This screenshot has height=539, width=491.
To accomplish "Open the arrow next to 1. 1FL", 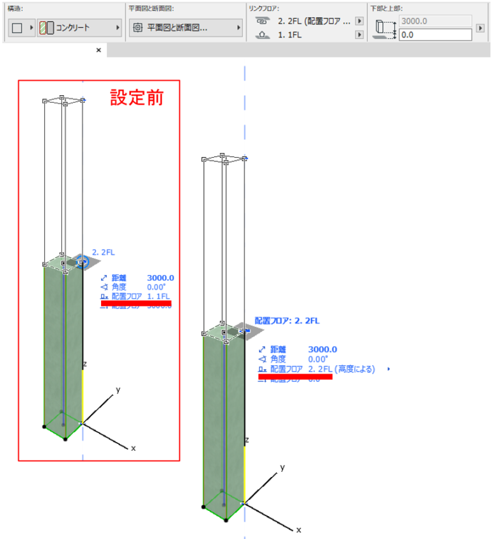I will point(359,34).
